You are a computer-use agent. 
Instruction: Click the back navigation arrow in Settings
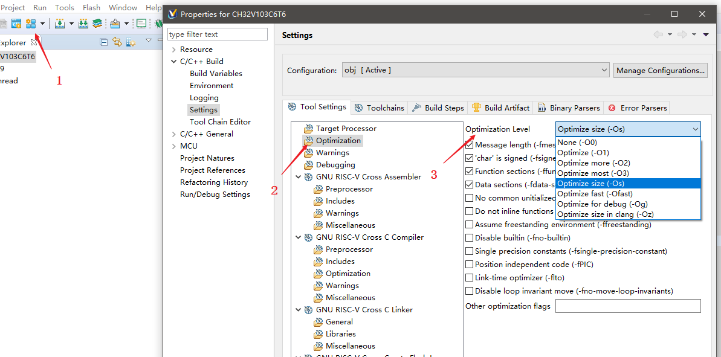click(x=658, y=35)
